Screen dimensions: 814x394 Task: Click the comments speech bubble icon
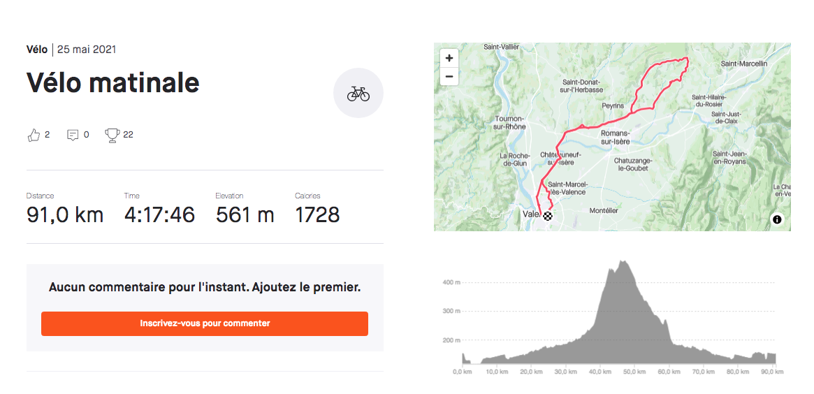click(x=73, y=135)
